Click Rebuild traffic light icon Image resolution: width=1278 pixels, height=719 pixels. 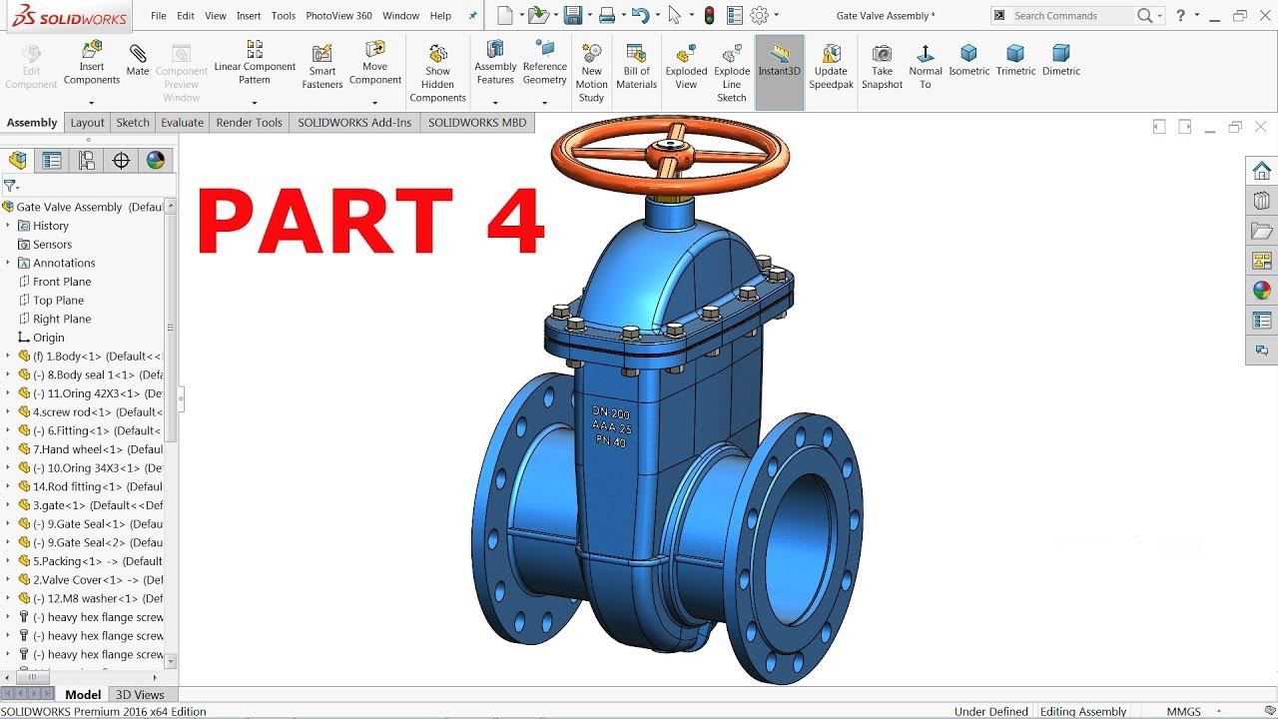(710, 15)
